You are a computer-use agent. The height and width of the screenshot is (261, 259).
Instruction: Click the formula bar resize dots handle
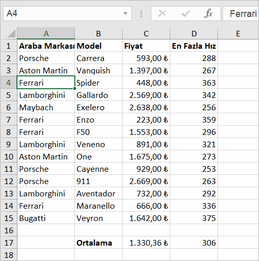click(x=141, y=13)
